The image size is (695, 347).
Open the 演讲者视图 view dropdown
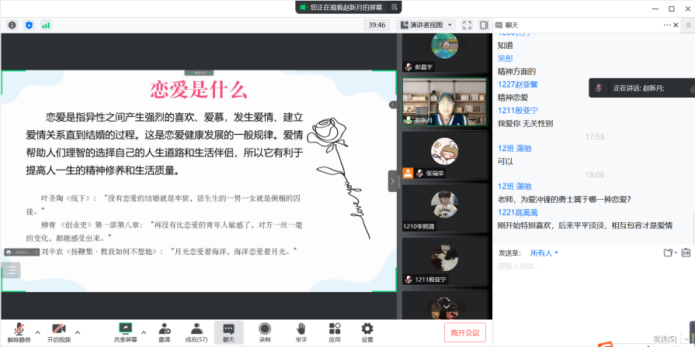pyautogui.click(x=426, y=26)
